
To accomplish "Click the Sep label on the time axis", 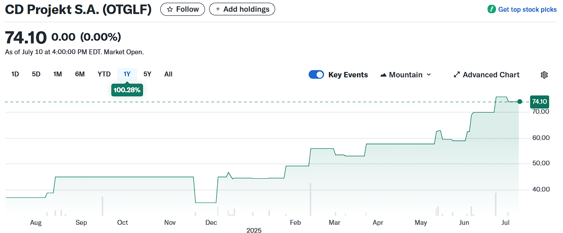I will [81, 223].
